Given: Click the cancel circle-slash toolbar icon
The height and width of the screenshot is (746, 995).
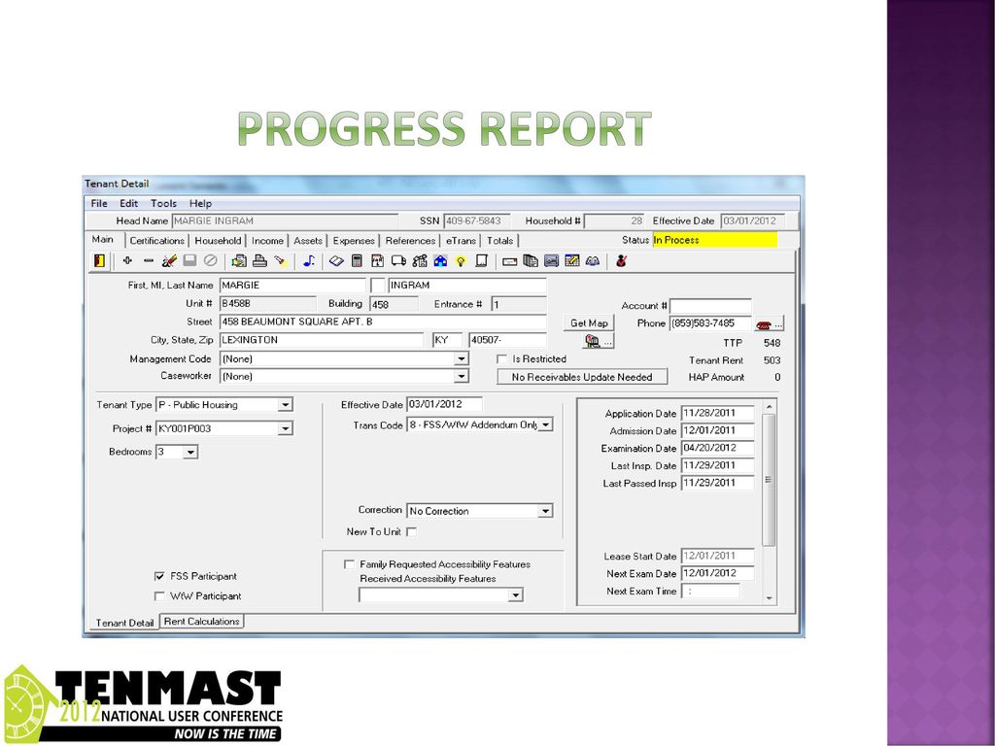Looking at the screenshot, I should (x=211, y=260).
